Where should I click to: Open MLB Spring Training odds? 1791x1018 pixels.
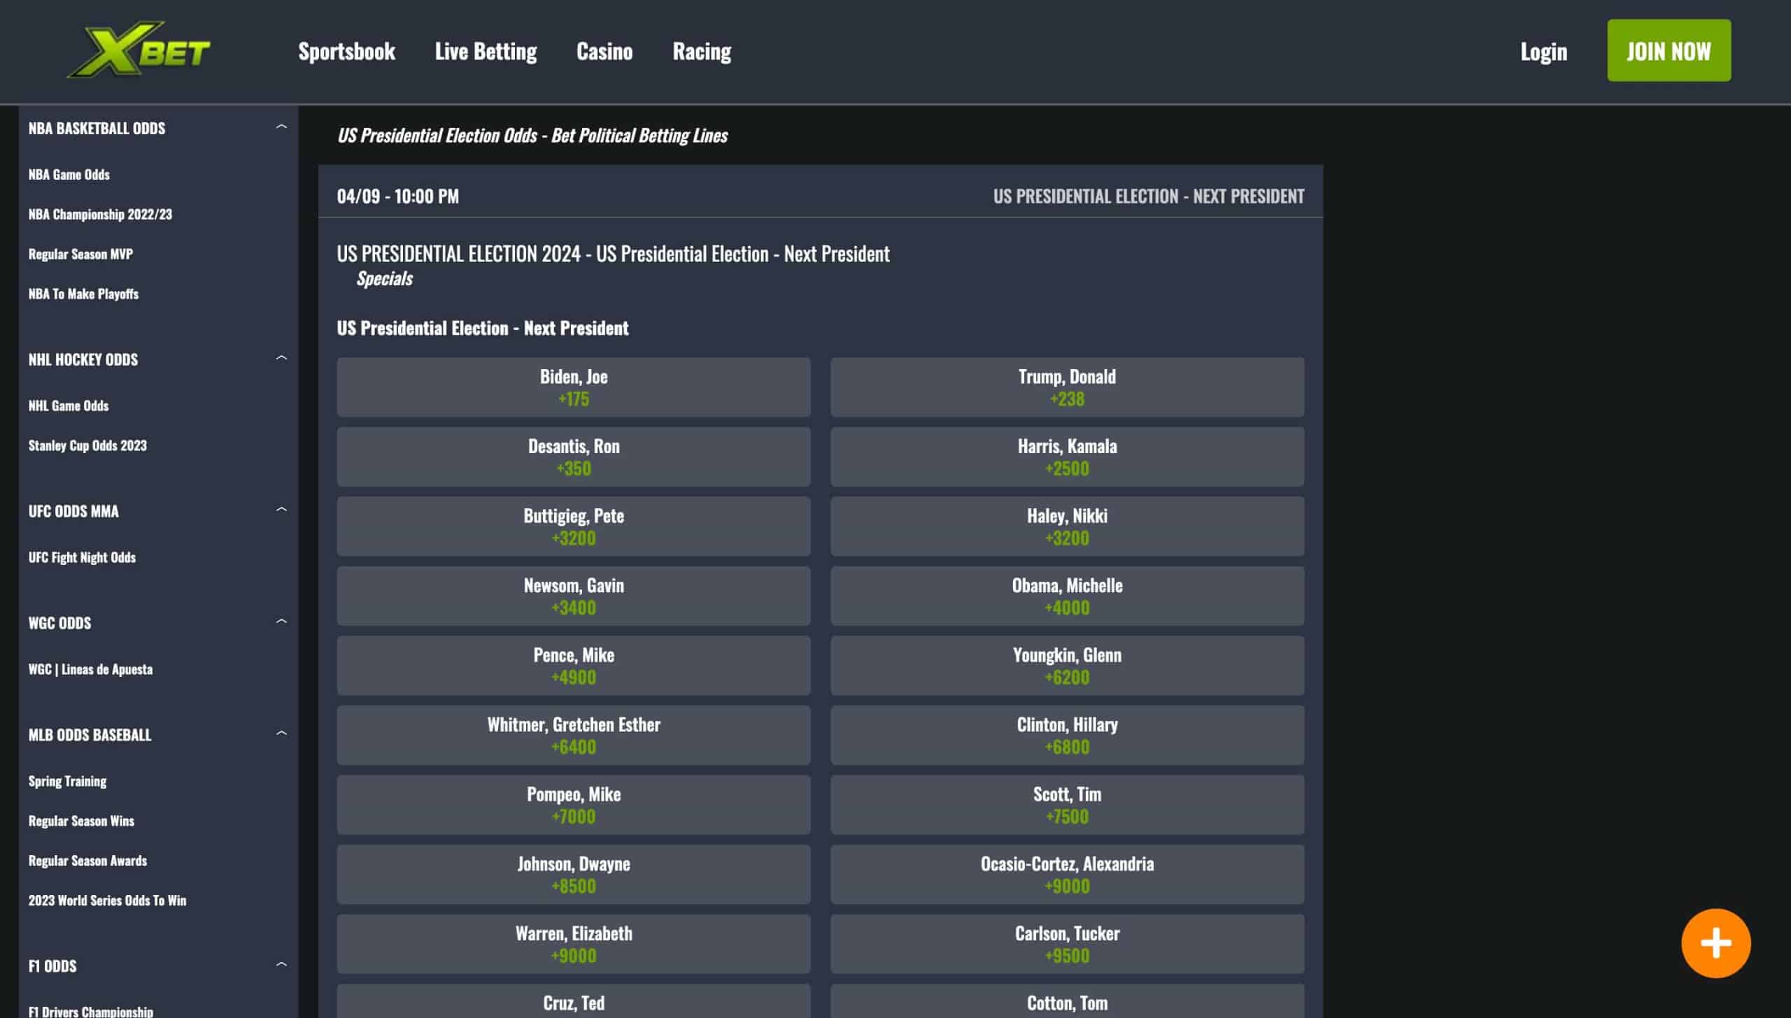[67, 782]
